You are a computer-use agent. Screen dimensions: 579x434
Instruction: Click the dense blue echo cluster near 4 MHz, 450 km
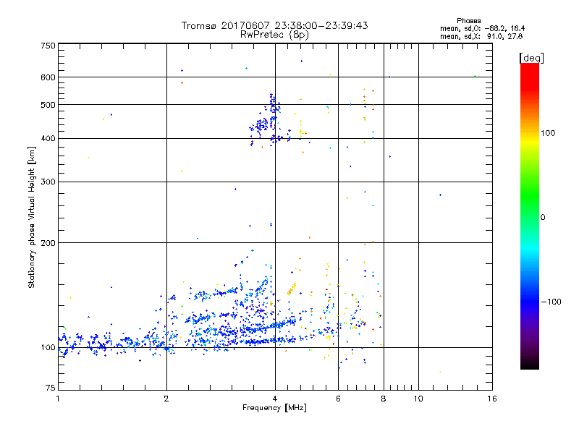(266, 122)
